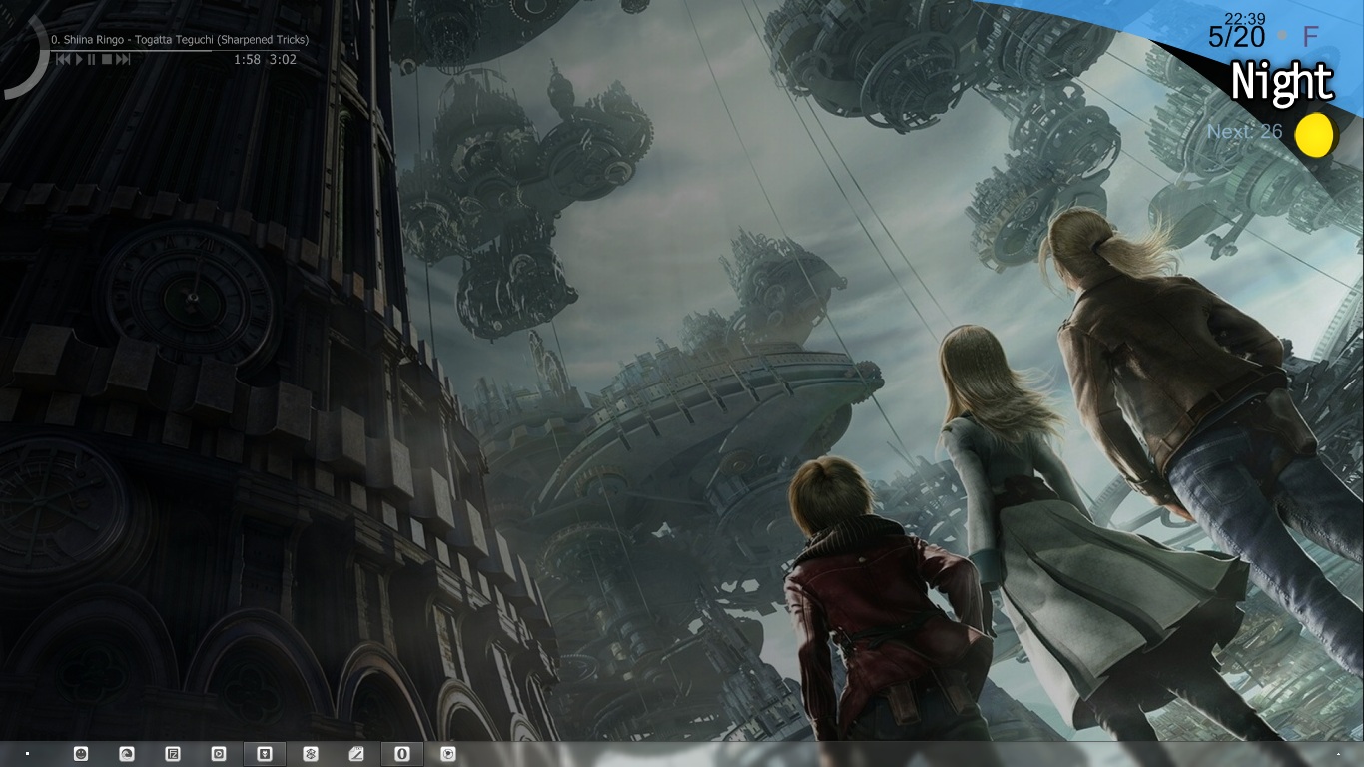
Task: Click the 'Next: 26' moon countdown text
Action: (1244, 131)
